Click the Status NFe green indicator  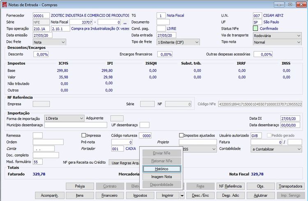click(255, 28)
